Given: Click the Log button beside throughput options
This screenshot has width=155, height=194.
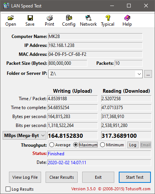Looking at the screenshot, I should pyautogui.click(x=133, y=145).
